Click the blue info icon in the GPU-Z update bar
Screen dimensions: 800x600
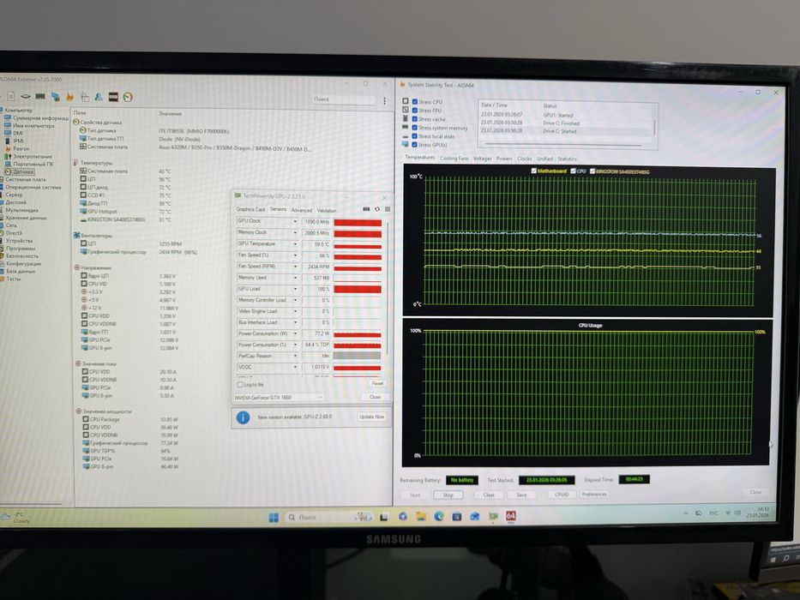click(x=244, y=417)
